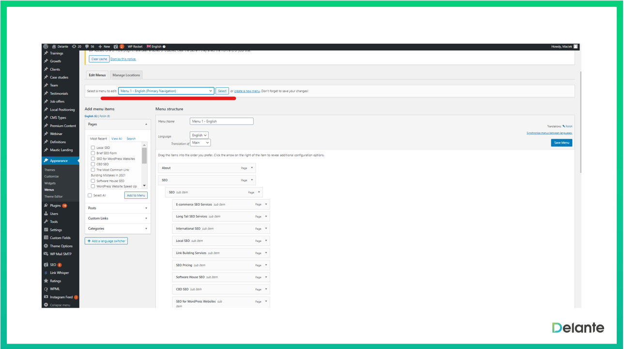The width and height of the screenshot is (624, 349).
Task: Open the Language English dropdown
Action: (x=199, y=135)
